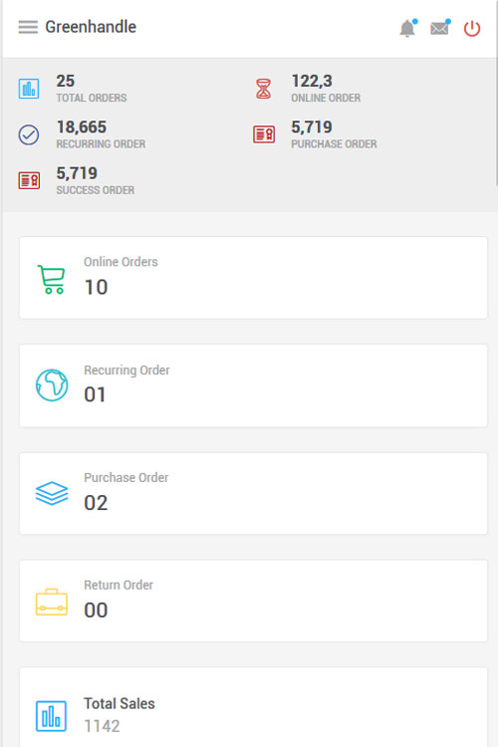
Task: Click the globe icon in Recurring Order card
Action: coord(52,384)
